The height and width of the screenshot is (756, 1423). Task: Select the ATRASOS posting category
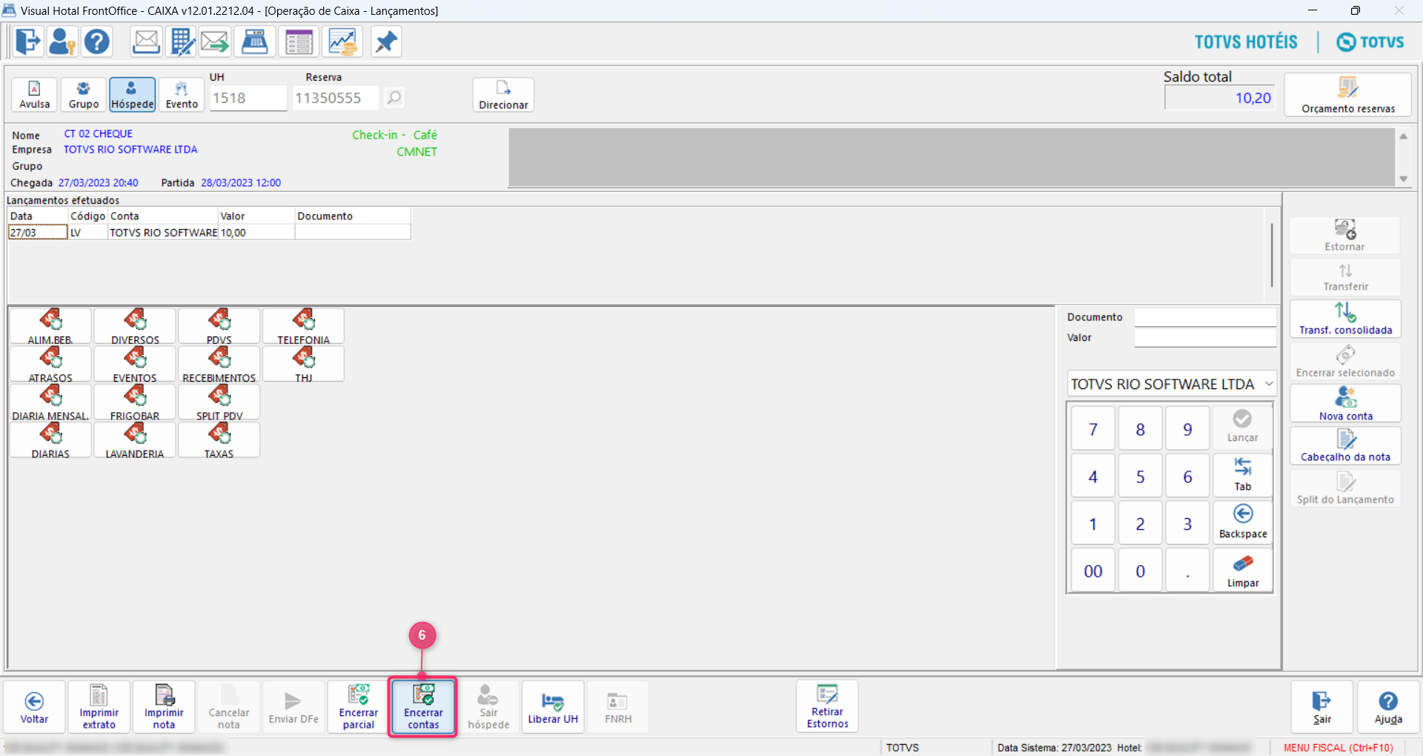tap(50, 364)
